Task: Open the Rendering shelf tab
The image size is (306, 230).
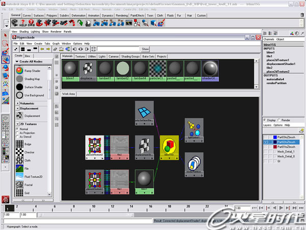Action: coord(121,15)
